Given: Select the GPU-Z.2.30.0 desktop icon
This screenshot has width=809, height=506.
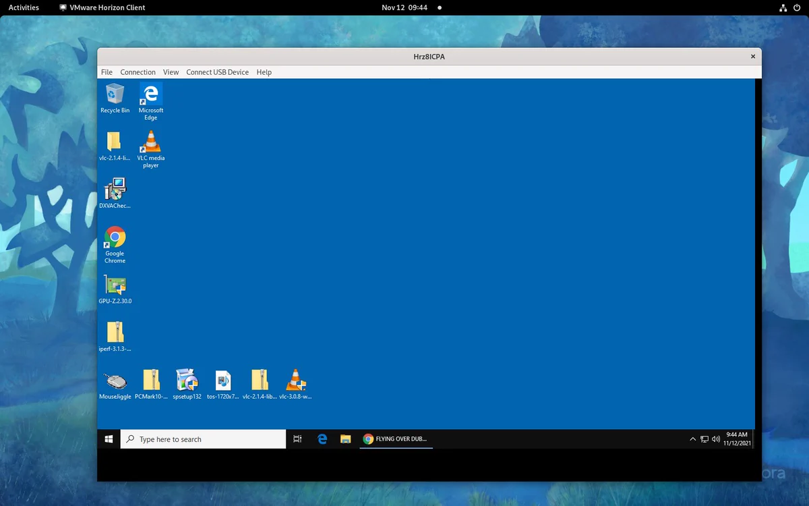Looking at the screenshot, I should 115,289.
